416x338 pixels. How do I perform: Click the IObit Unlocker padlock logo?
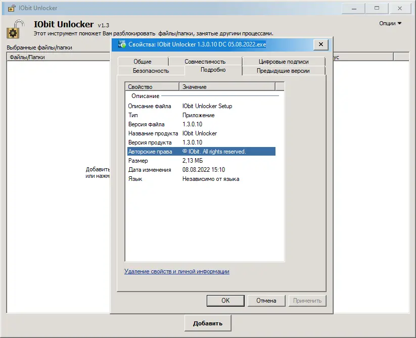click(x=15, y=29)
